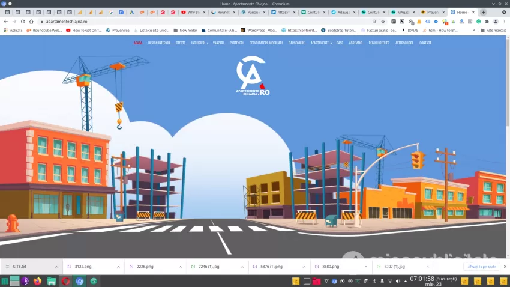The width and height of the screenshot is (510, 287).
Task: Open the PARTENERI menu item
Action: point(236,43)
